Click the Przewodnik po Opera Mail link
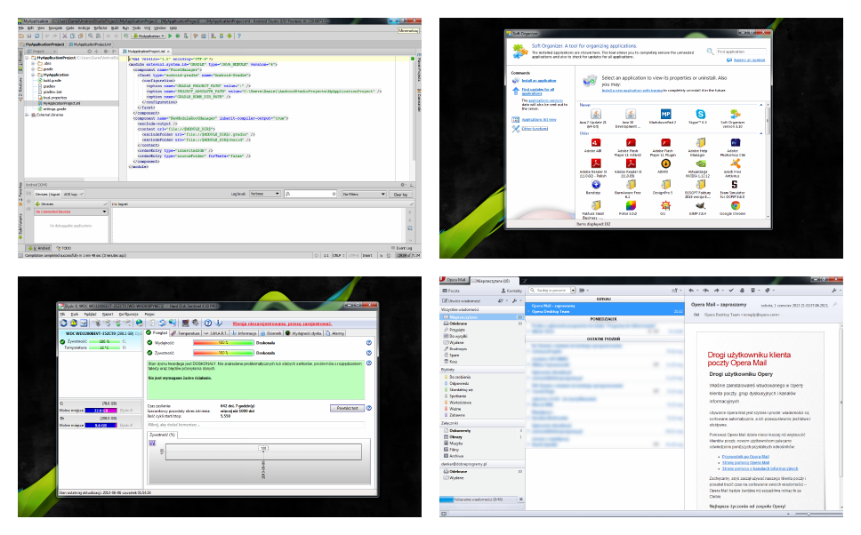This screenshot has width=861, height=535. coord(745,457)
